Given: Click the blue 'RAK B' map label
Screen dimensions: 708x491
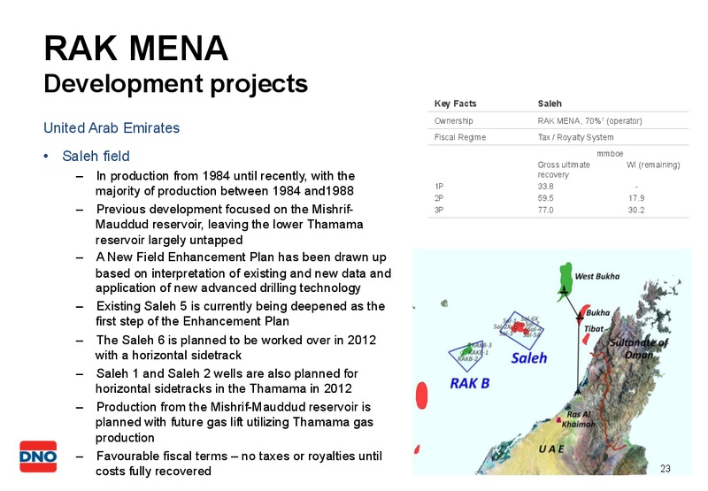Looking at the screenshot, I should pyautogui.click(x=470, y=384).
